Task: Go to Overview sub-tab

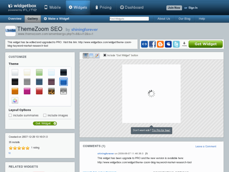Action: pos(15,19)
